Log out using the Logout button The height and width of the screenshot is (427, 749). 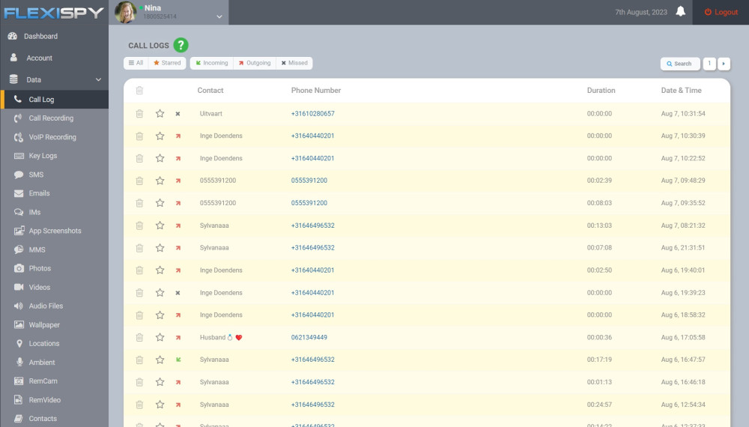pos(721,12)
